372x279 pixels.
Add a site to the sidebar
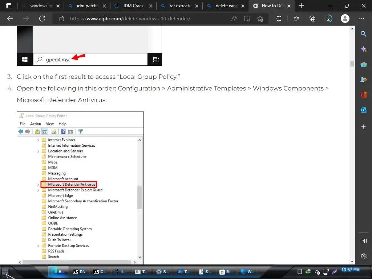click(x=363, y=127)
